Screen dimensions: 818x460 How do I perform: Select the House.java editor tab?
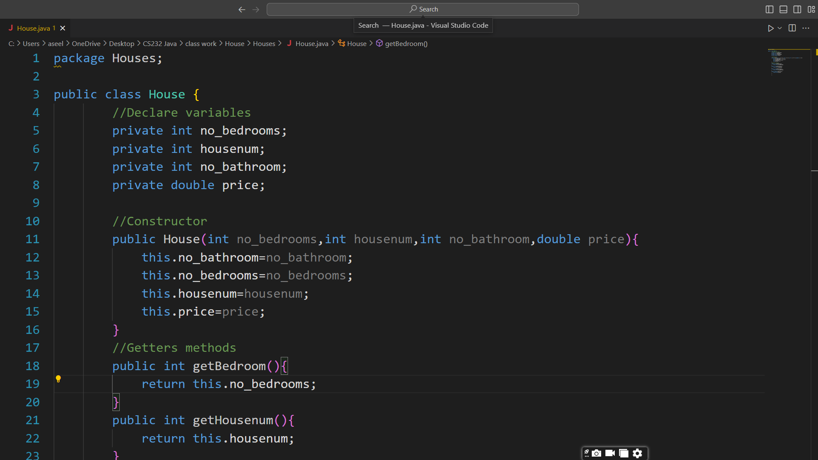35,28
